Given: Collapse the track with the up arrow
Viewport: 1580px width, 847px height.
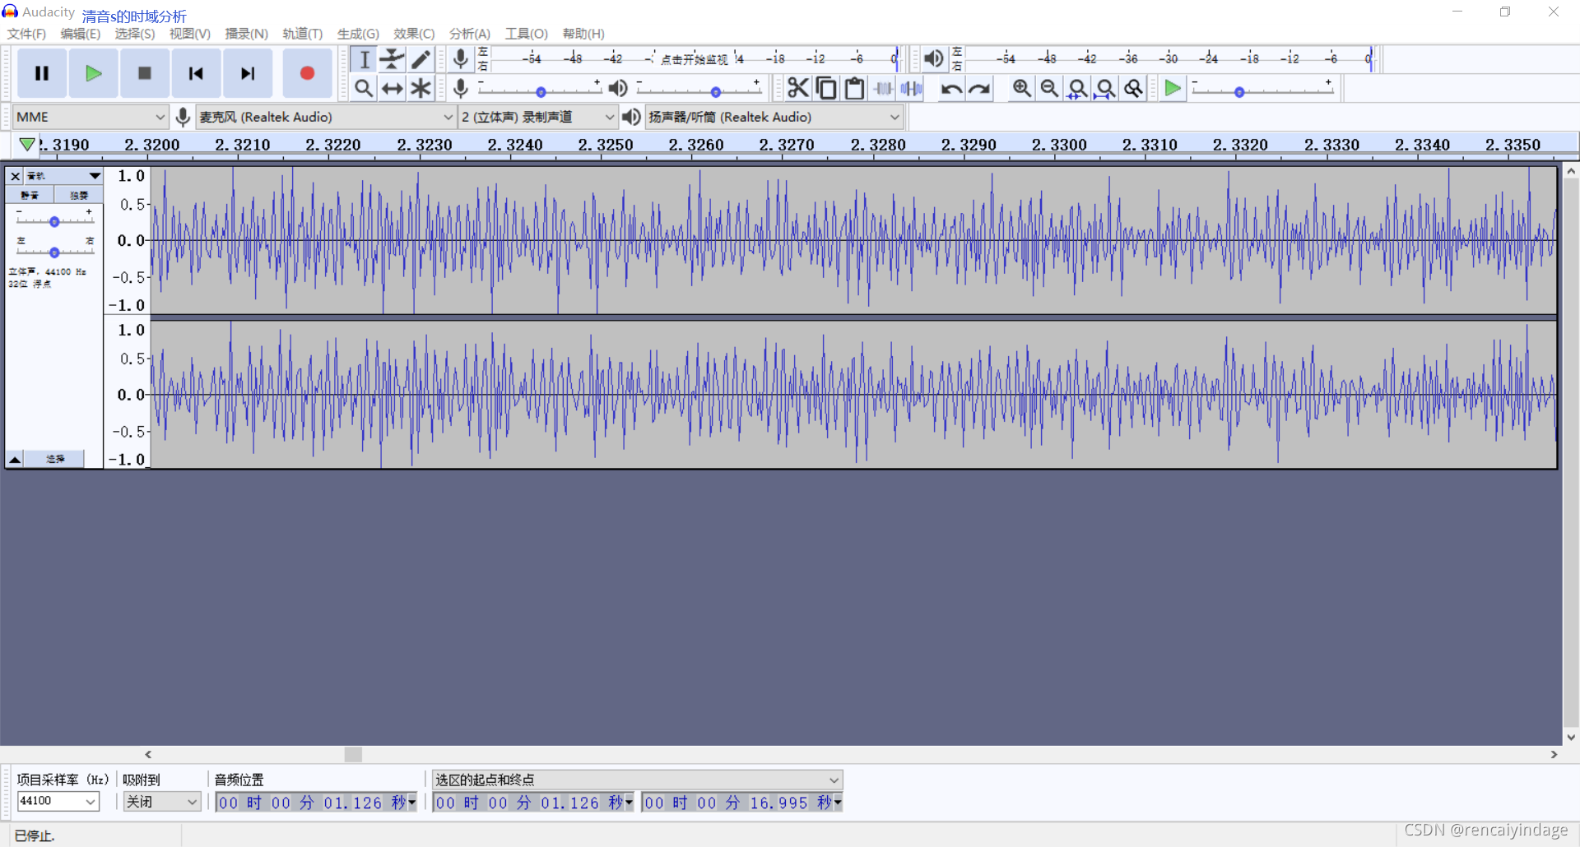Looking at the screenshot, I should [15, 459].
